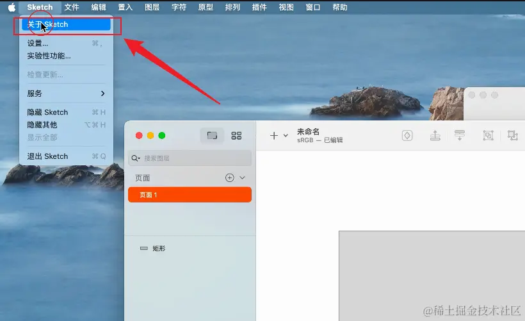Choose 关于 Sketch from the menu
The width and height of the screenshot is (525, 321).
(66, 24)
